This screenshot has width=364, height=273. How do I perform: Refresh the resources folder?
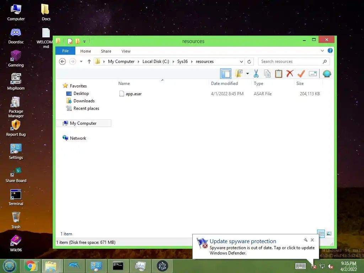(249, 61)
